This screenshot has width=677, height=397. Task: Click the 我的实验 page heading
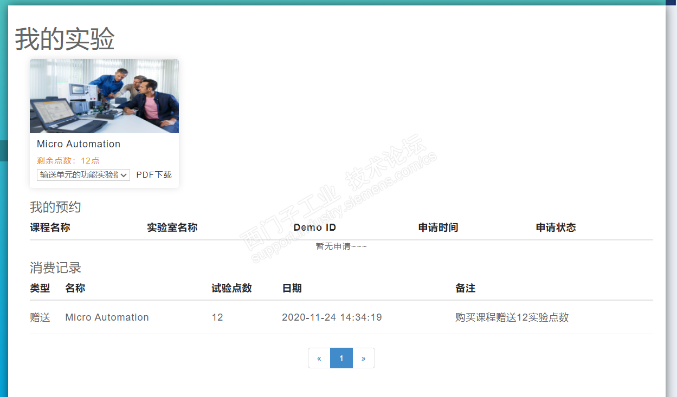(65, 39)
